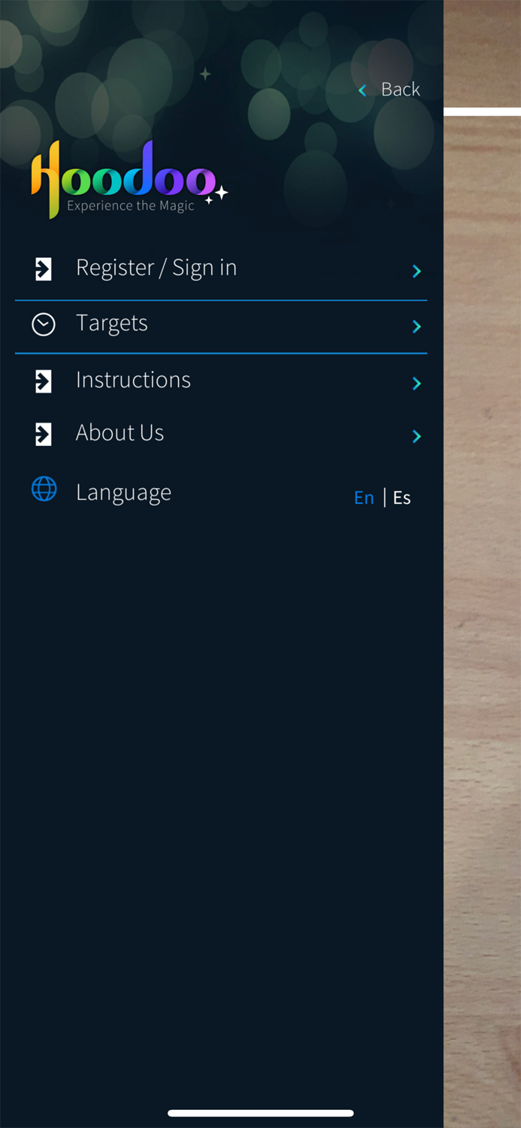Select the Register / Sign in label
The height and width of the screenshot is (1128, 521).
(x=156, y=268)
